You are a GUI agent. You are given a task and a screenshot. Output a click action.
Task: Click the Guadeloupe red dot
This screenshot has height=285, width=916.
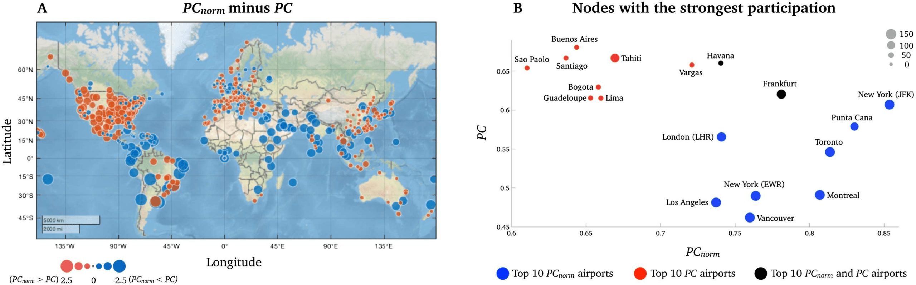[590, 98]
